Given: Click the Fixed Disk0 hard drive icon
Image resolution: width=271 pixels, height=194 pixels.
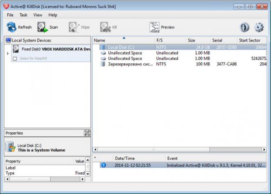Looking at the screenshot, I should [x=16, y=49].
